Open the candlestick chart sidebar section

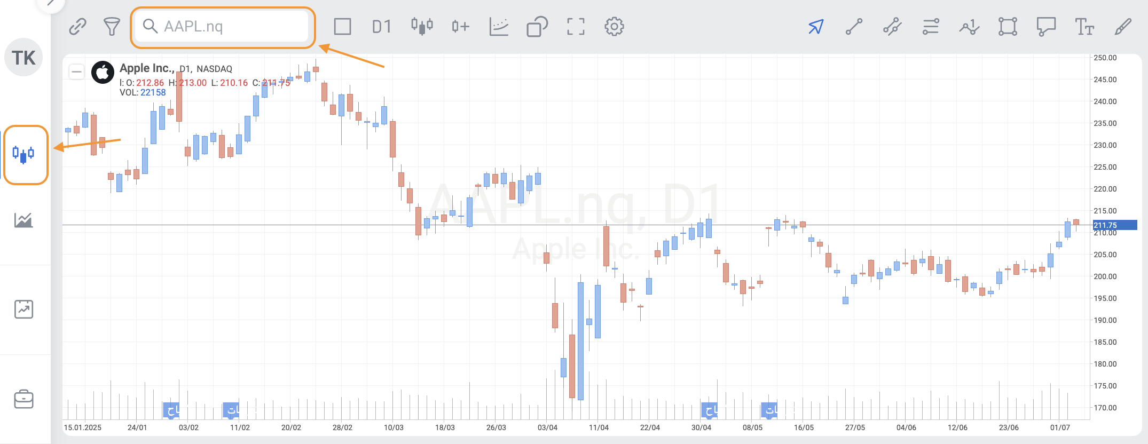[x=23, y=154]
